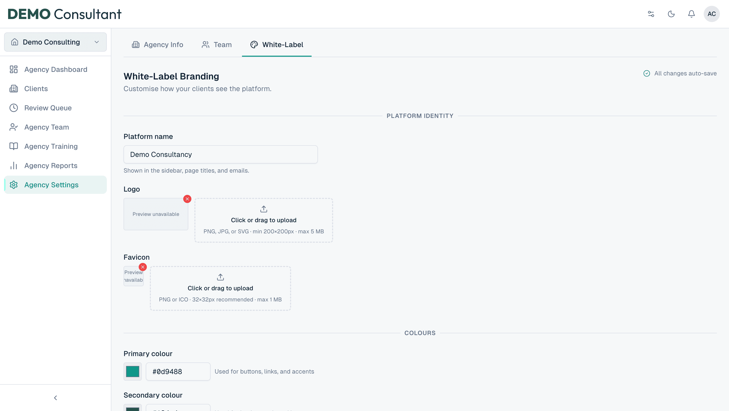Screen dimensions: 729x411
Task: Open the primary colour swatch picker
Action: click(x=133, y=372)
